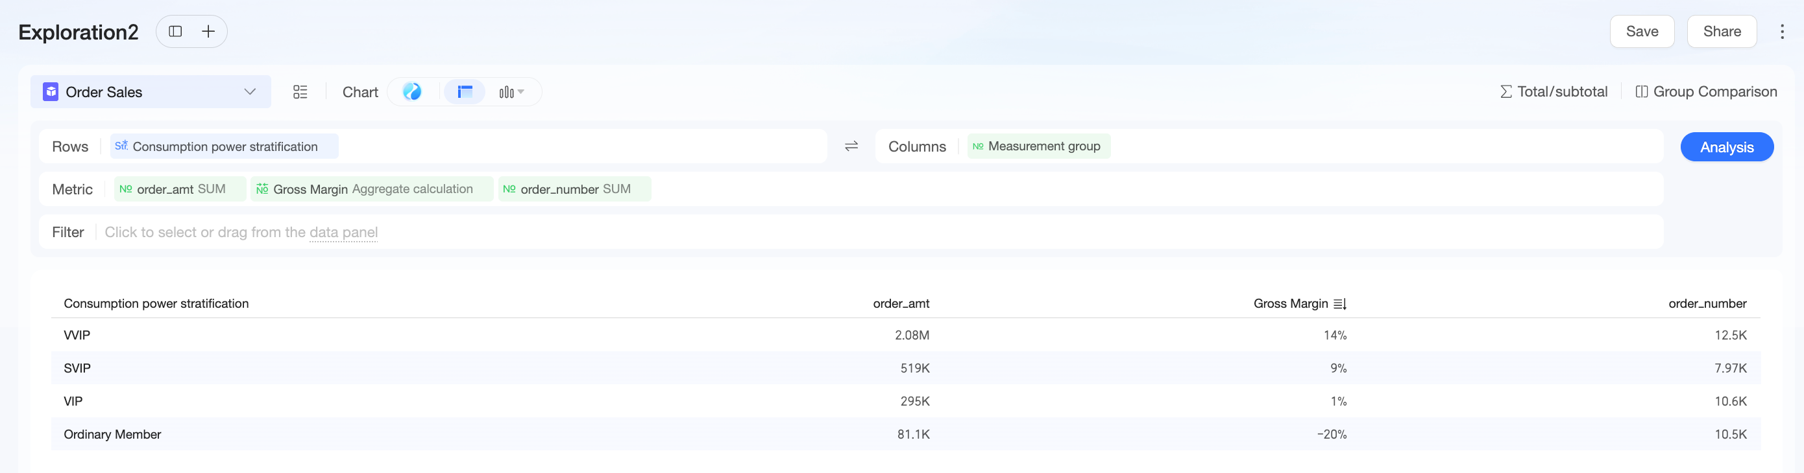Select the VIP row label
Image resolution: width=1804 pixels, height=473 pixels.
click(x=73, y=401)
